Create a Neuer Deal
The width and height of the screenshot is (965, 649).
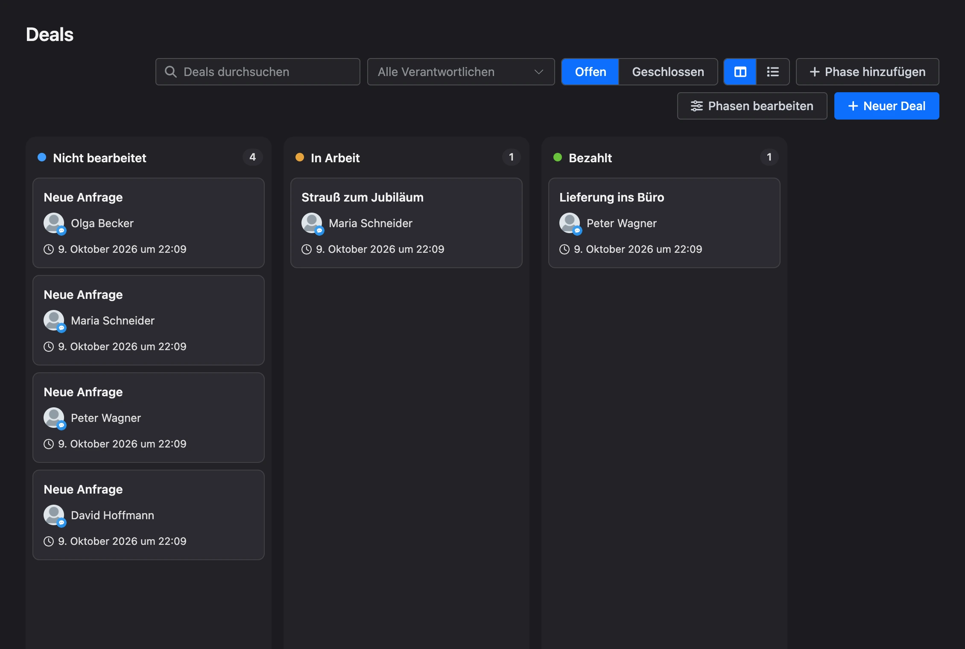[x=886, y=106]
